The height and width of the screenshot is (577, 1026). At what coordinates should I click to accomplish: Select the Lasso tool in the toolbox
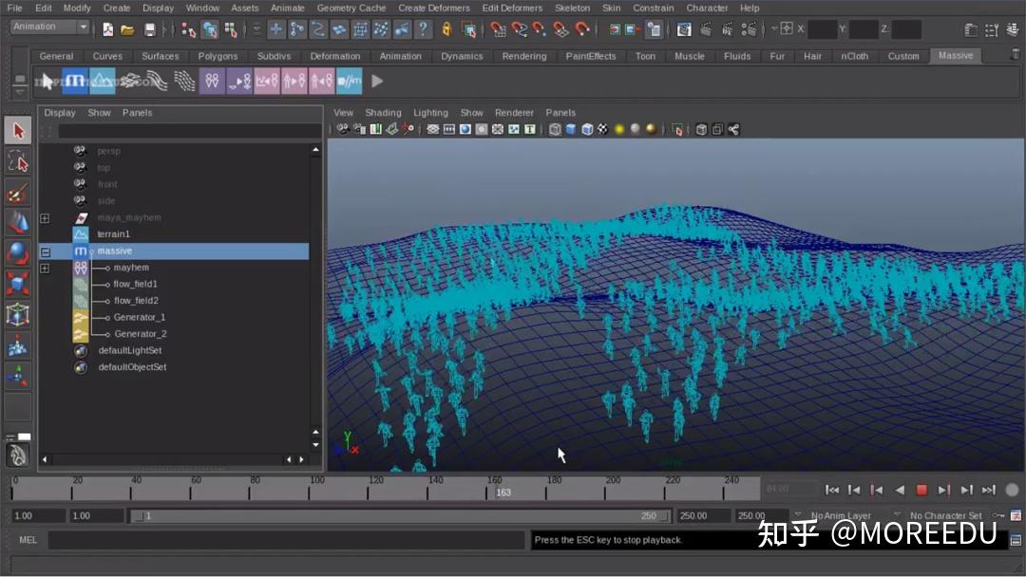coord(17,160)
